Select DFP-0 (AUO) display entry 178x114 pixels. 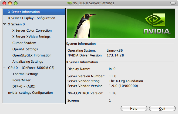click(24, 86)
